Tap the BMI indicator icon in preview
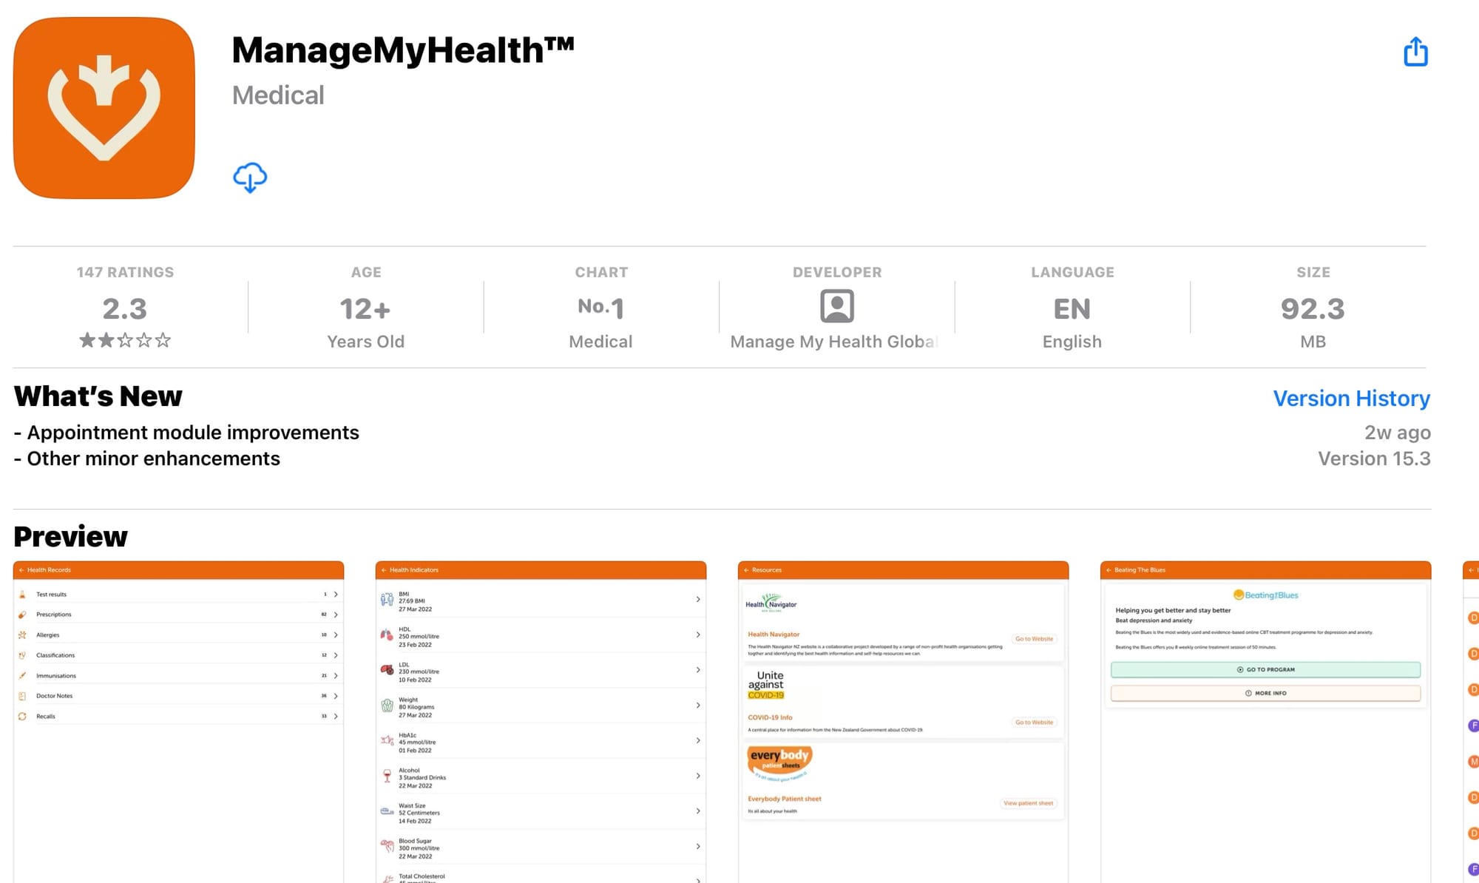 pyautogui.click(x=387, y=600)
